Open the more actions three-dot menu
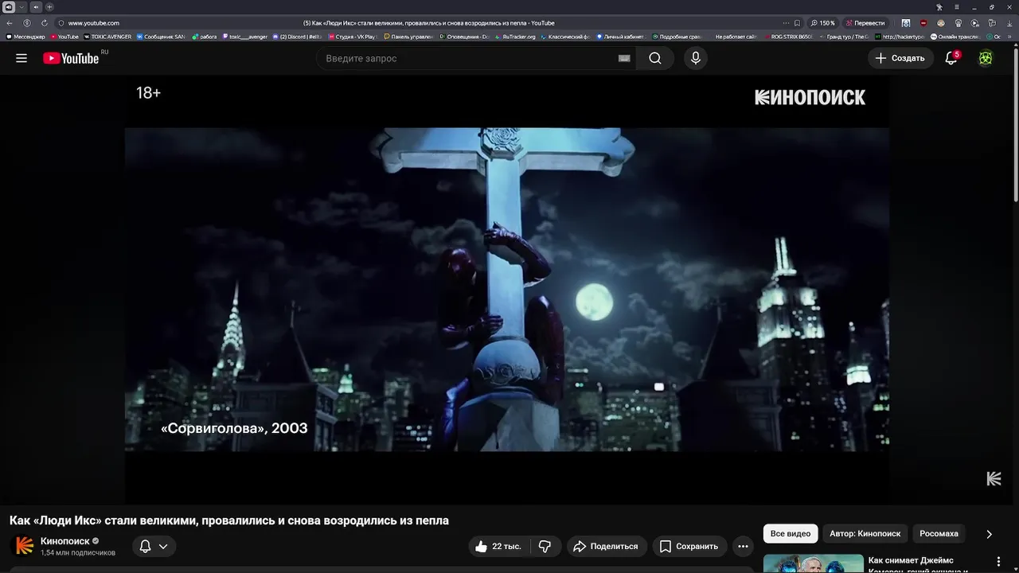Viewport: 1019px width, 573px height. (x=743, y=546)
